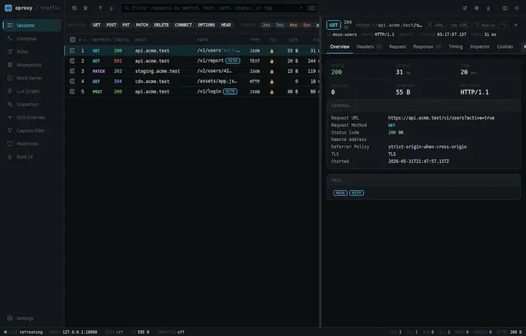Click the TLS lock icon on /v1/report row
Viewport: 526px width, 336px height.
coord(272,61)
